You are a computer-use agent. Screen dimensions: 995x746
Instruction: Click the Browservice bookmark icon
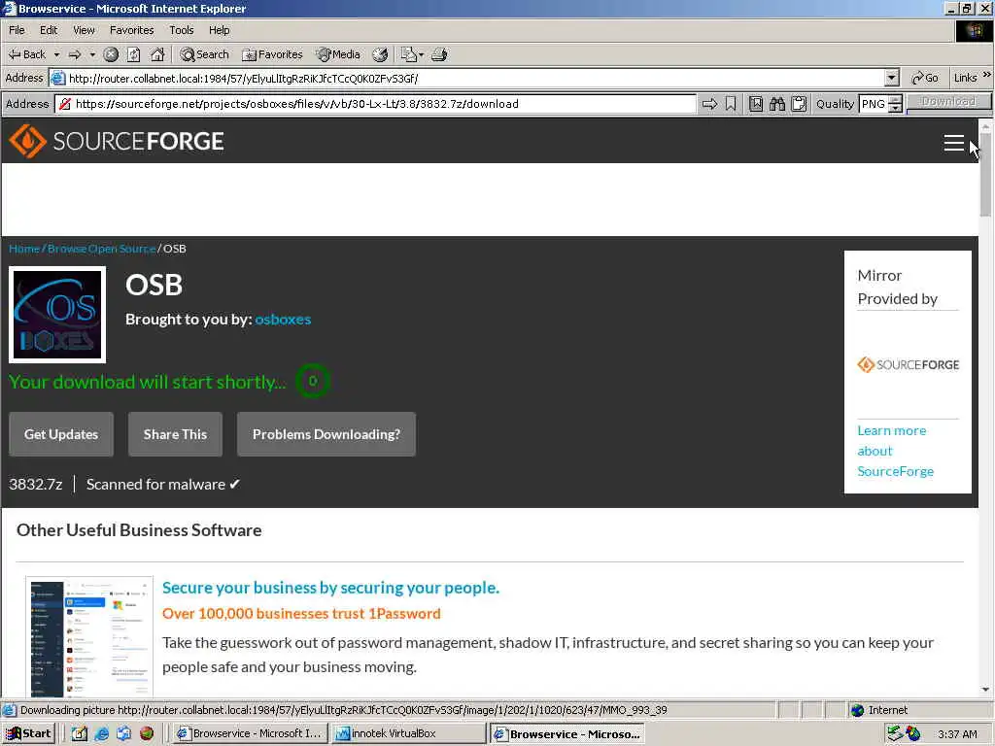[x=731, y=103]
